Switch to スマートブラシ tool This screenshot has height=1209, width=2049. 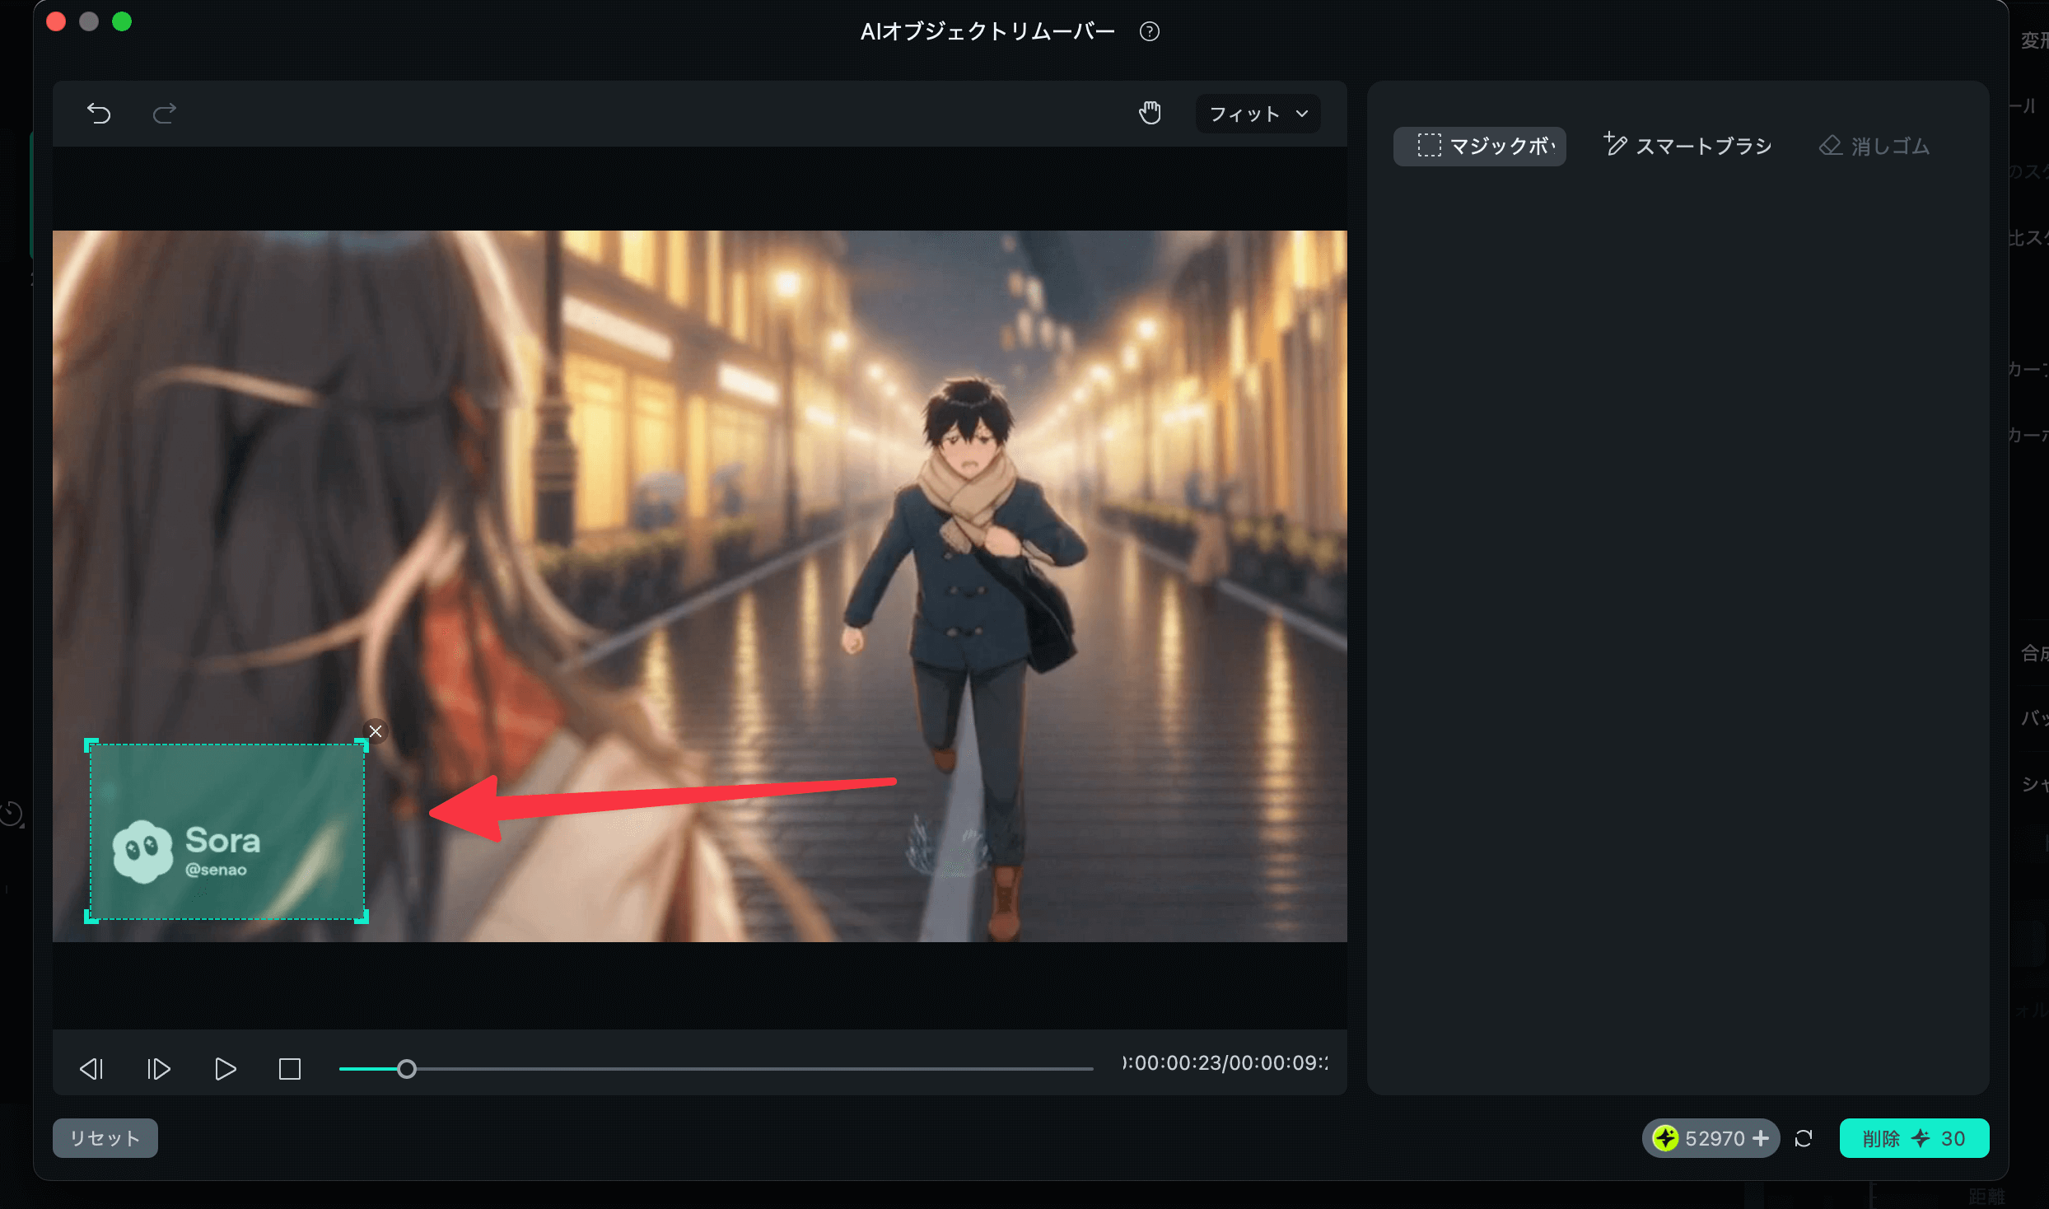tap(1687, 147)
